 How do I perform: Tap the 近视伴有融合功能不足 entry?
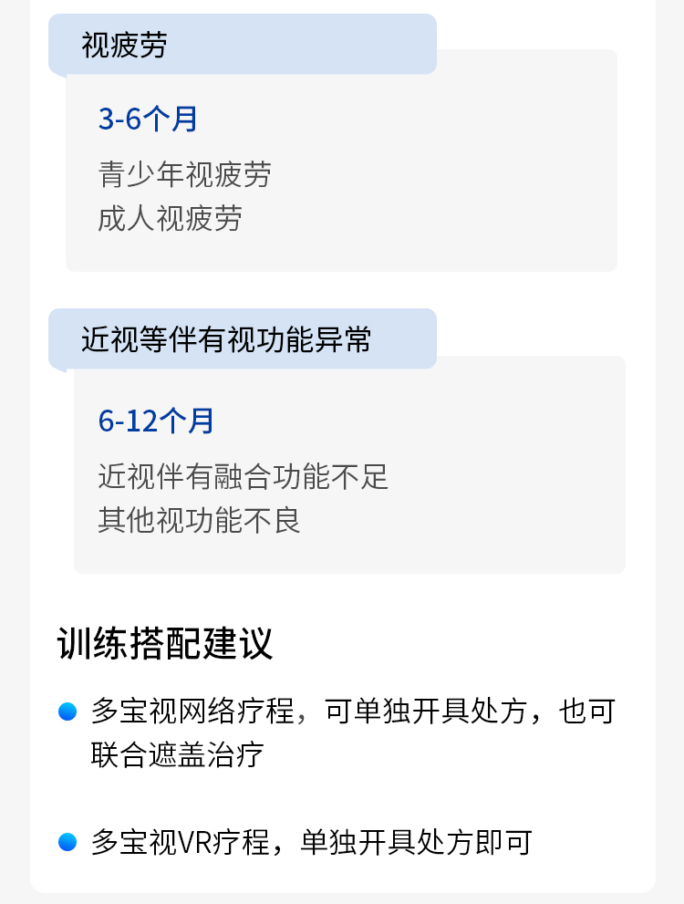(x=243, y=476)
